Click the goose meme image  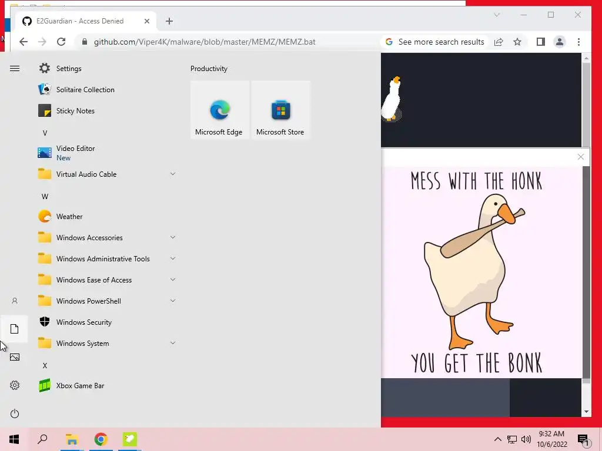point(481,272)
